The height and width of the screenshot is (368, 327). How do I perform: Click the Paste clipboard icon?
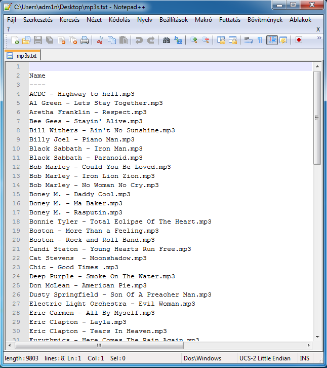[x=124, y=41]
